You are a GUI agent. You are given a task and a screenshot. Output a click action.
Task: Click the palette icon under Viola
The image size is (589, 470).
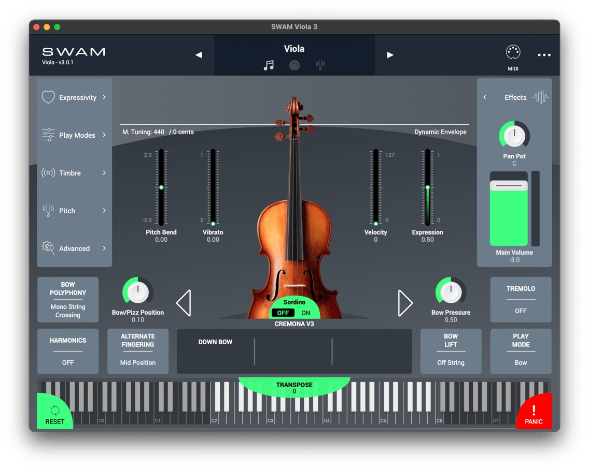(294, 65)
